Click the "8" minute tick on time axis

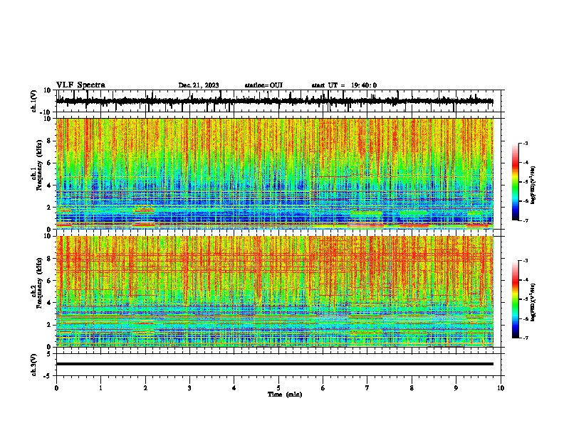click(412, 388)
